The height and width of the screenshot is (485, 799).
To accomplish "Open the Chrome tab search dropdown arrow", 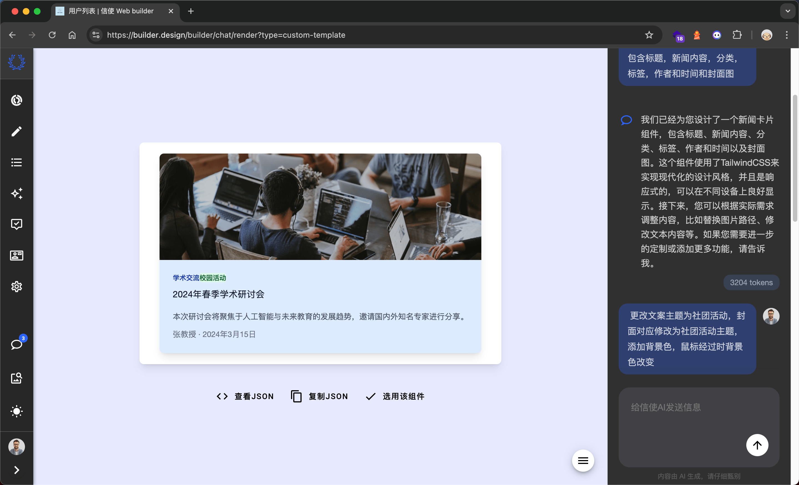I will [x=788, y=11].
